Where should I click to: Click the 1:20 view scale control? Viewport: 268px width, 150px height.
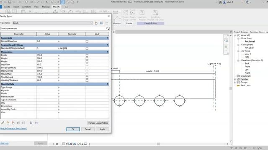tap(56, 144)
